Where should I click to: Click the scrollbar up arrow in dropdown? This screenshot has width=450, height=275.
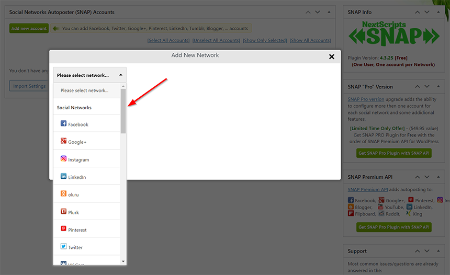[x=123, y=86]
